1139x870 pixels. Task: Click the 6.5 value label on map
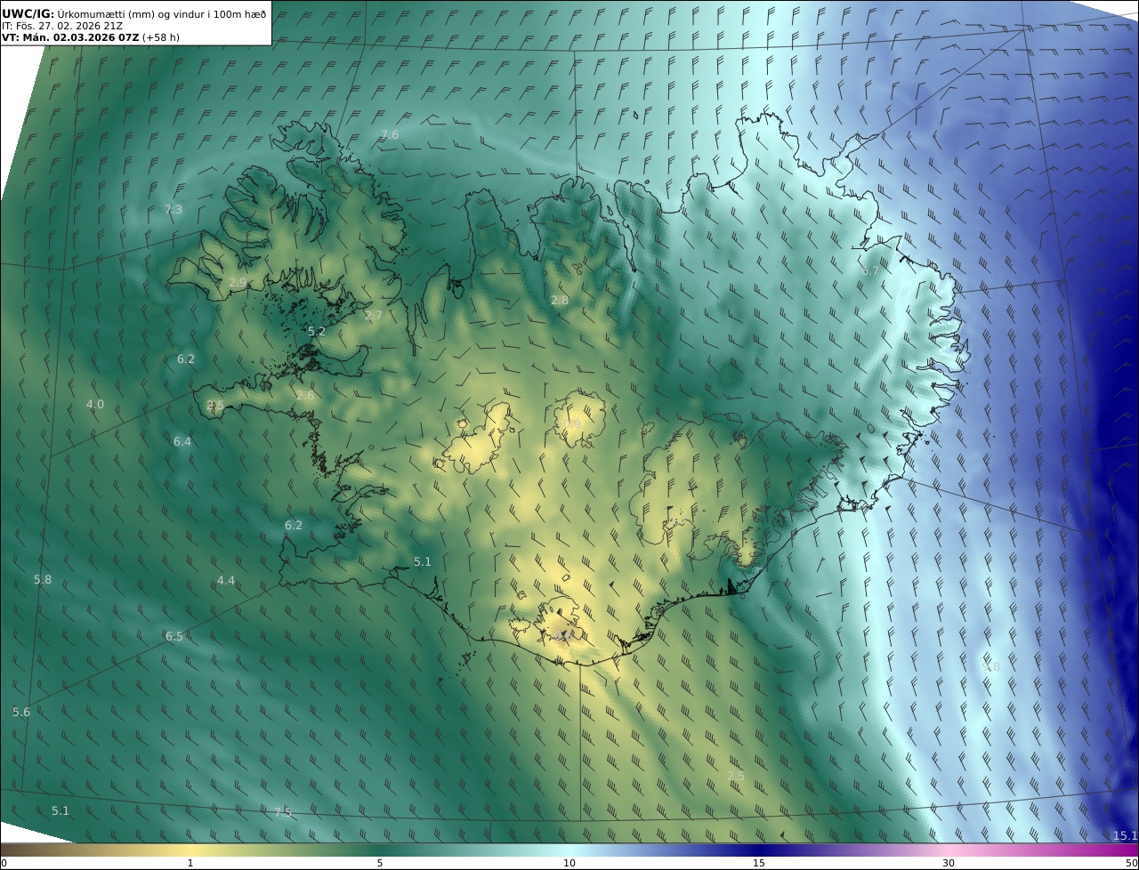point(174,636)
